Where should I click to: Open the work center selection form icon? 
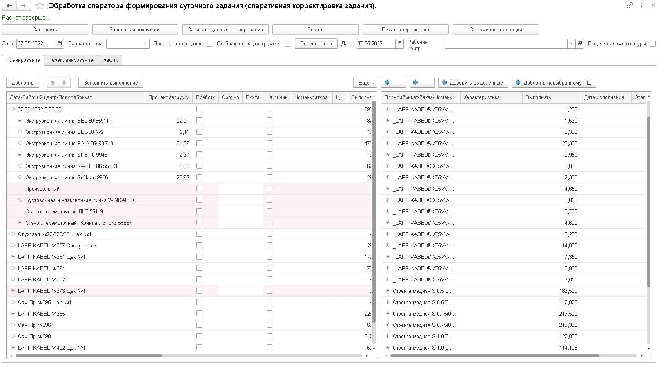click(x=580, y=43)
